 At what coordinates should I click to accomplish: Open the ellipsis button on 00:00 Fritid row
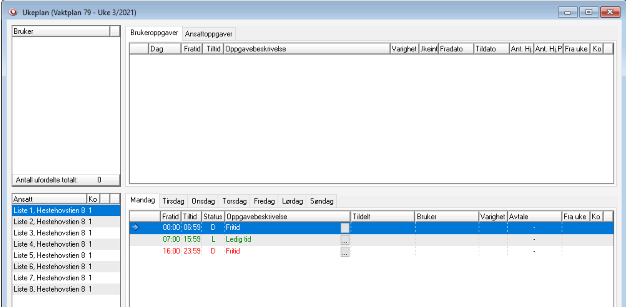[345, 228]
